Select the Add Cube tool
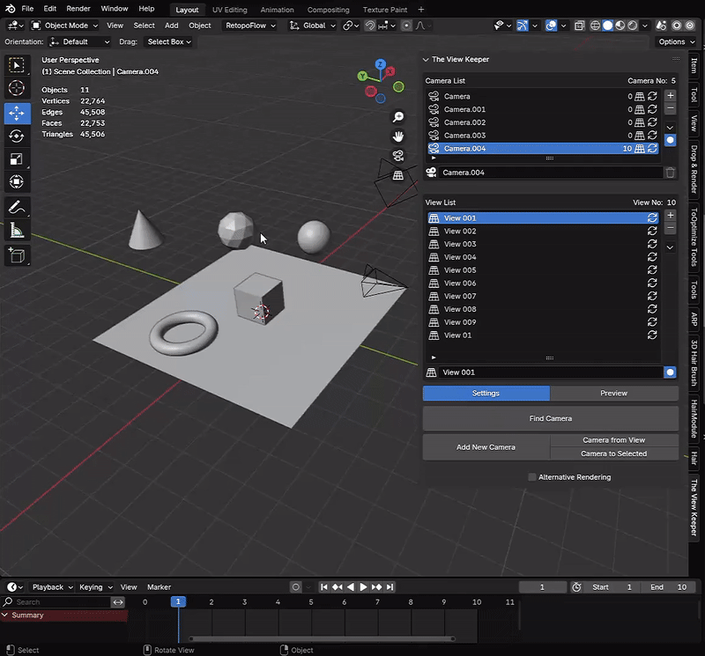The image size is (705, 656). click(17, 255)
